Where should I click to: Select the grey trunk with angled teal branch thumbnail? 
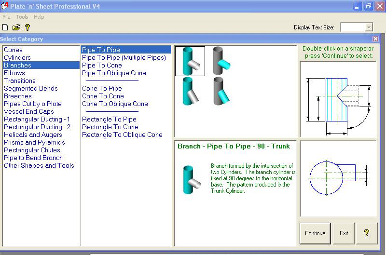pos(221,91)
